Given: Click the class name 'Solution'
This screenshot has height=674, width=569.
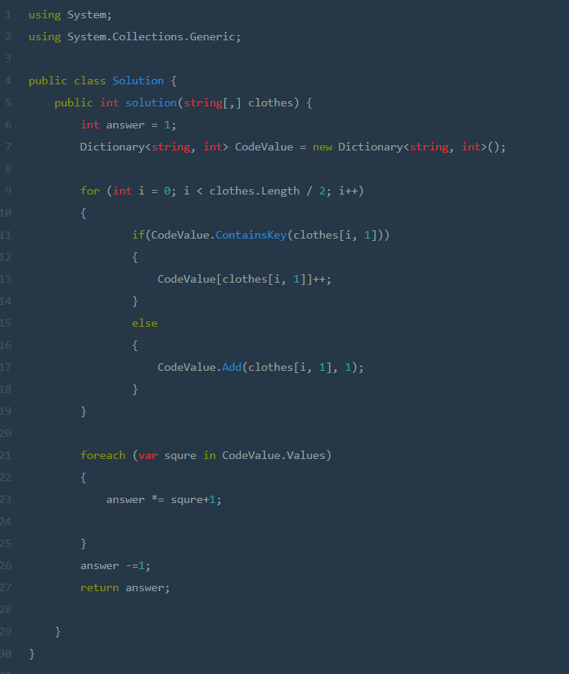Looking at the screenshot, I should (x=138, y=81).
